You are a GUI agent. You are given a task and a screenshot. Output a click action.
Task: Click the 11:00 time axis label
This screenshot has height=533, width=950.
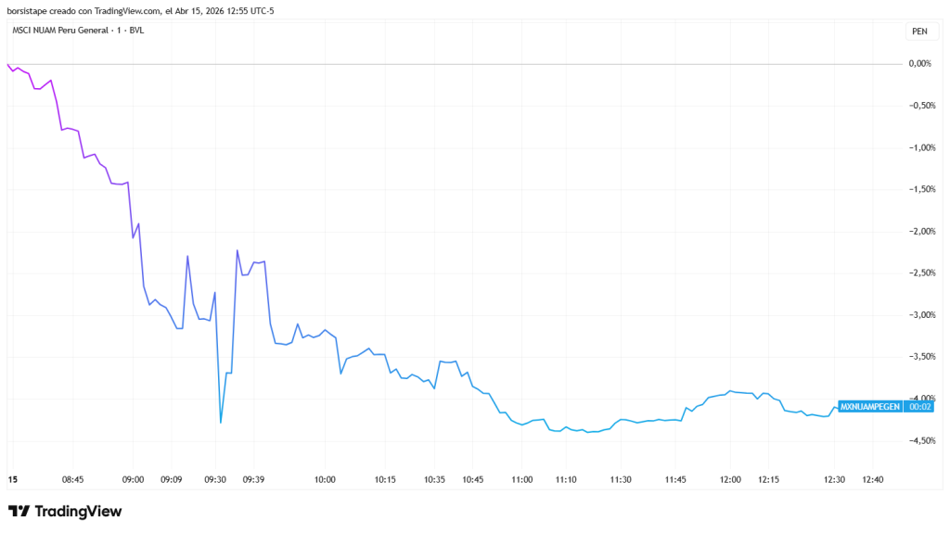(522, 479)
